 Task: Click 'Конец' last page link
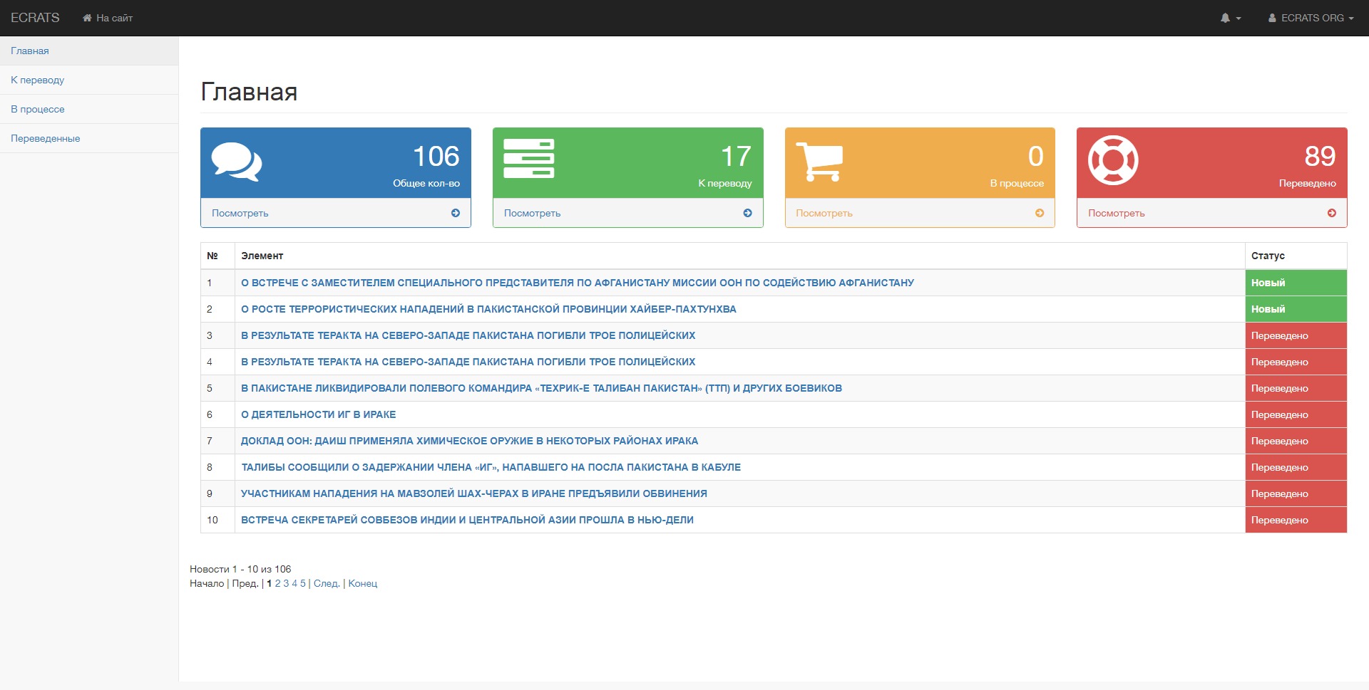tap(363, 583)
